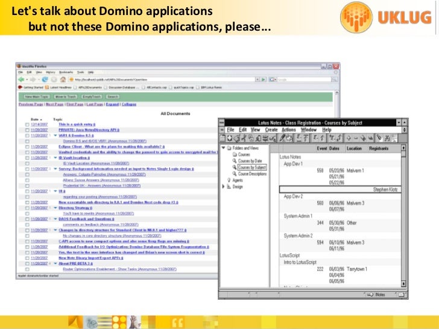Click the Firefox stop loading icon
Screen dimensions: 439x329
point(53,79)
